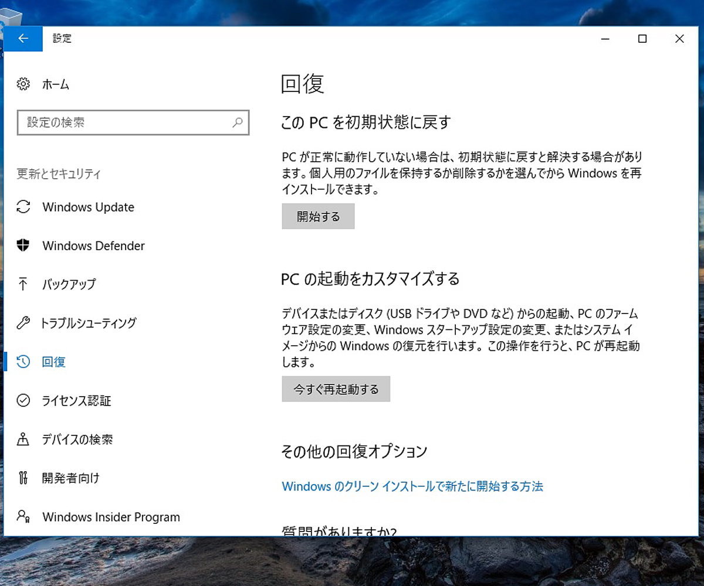Click the find-my-device person icon

pos(23,439)
